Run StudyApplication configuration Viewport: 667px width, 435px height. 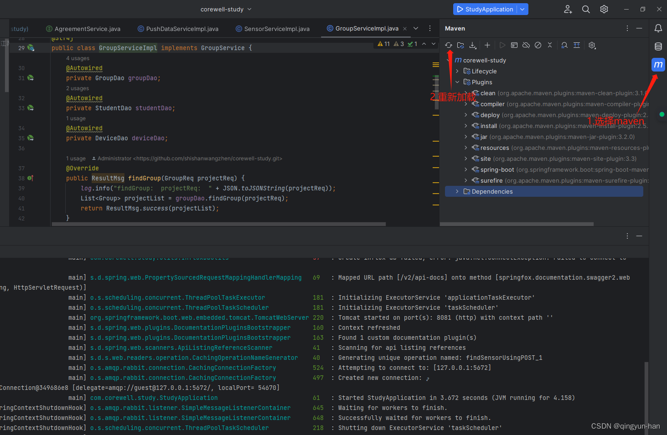click(485, 9)
